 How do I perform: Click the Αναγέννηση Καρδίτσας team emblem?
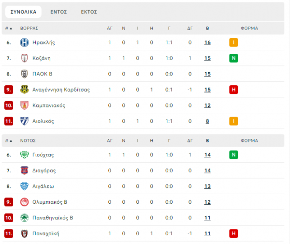[25, 90]
